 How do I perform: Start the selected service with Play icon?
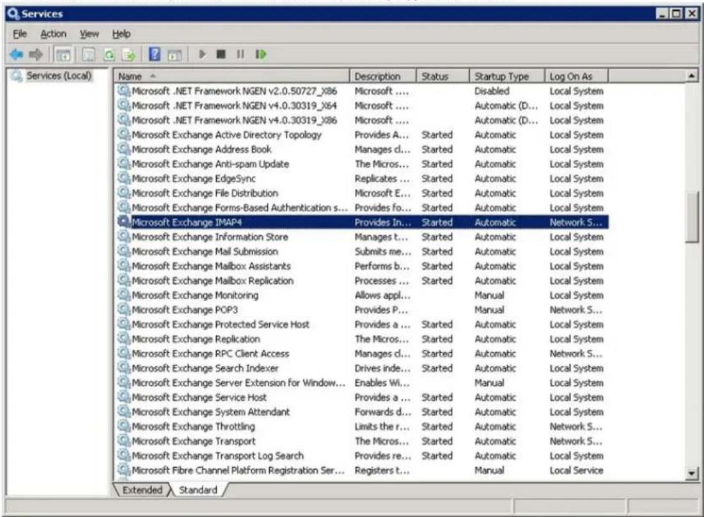(x=202, y=54)
